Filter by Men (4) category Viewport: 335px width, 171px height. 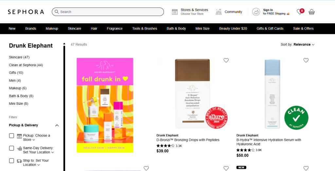(15, 80)
